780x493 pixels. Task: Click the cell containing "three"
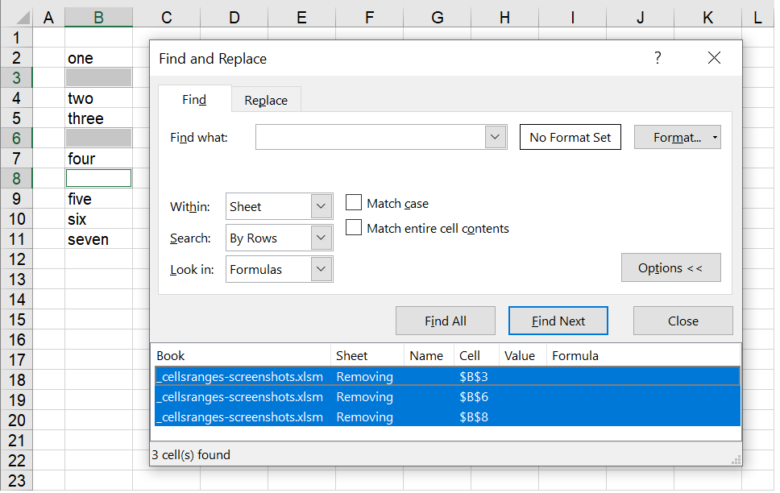pos(98,118)
